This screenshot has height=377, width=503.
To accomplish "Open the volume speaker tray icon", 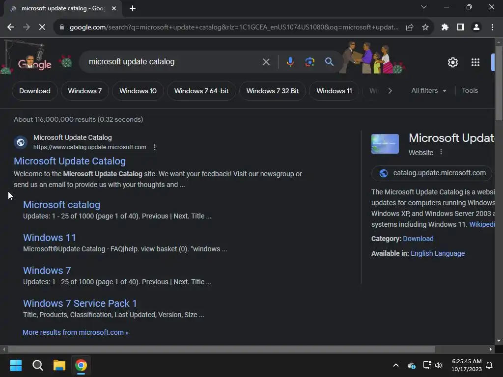I will pos(439,365).
